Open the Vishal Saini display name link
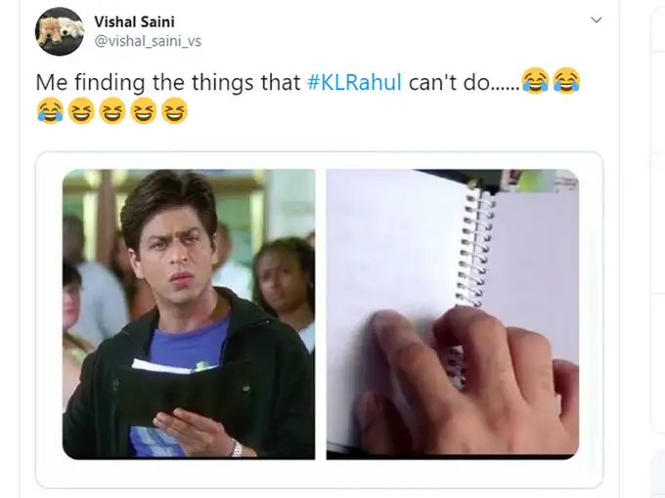The height and width of the screenshot is (498, 665). (134, 21)
